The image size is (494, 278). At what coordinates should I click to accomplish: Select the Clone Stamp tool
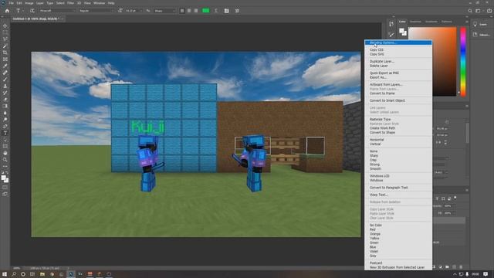(5, 86)
